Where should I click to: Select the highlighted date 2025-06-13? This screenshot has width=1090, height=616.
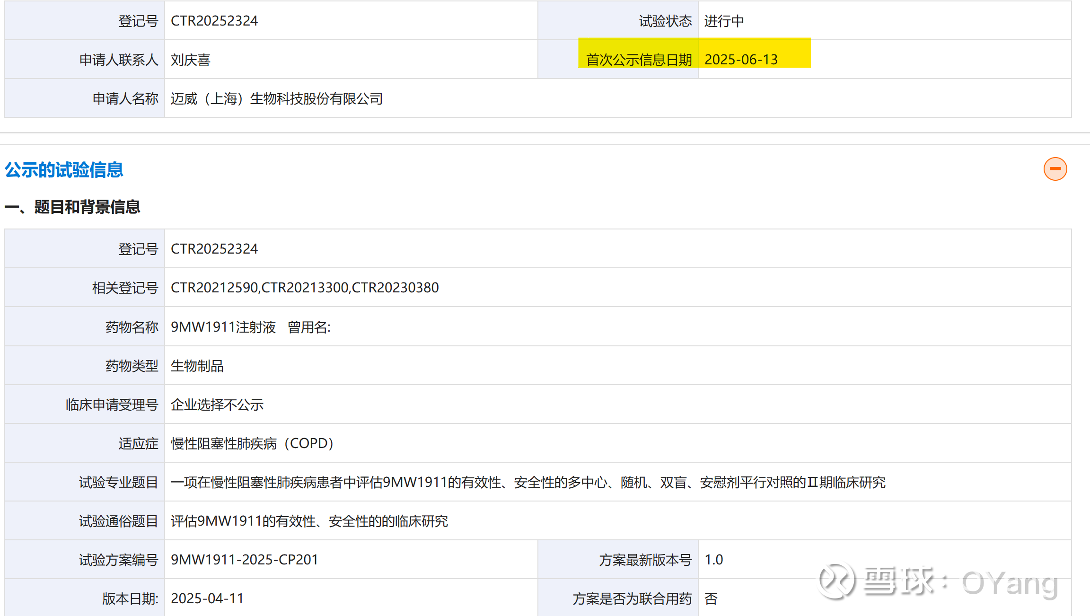point(741,60)
